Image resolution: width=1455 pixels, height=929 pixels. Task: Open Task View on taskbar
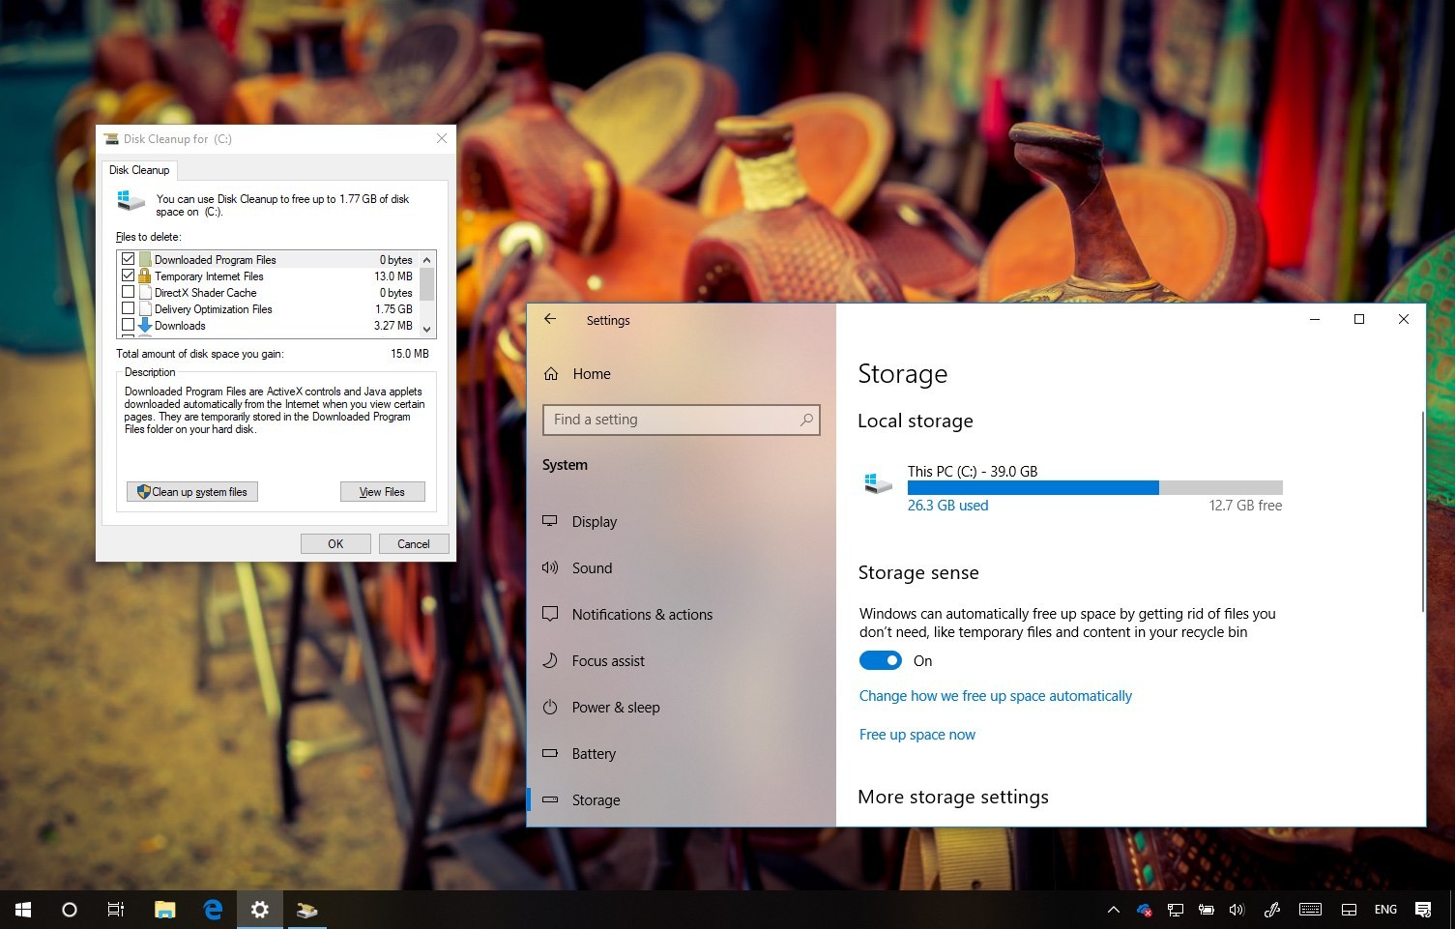coord(116,910)
